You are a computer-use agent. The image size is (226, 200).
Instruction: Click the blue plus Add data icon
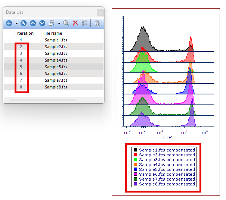[x=9, y=24]
